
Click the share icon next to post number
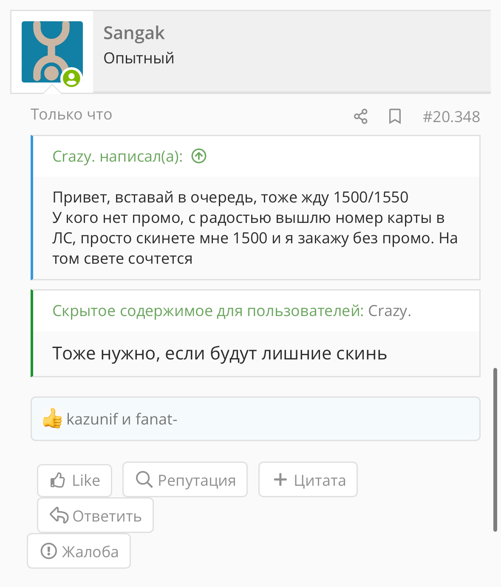coord(361,116)
